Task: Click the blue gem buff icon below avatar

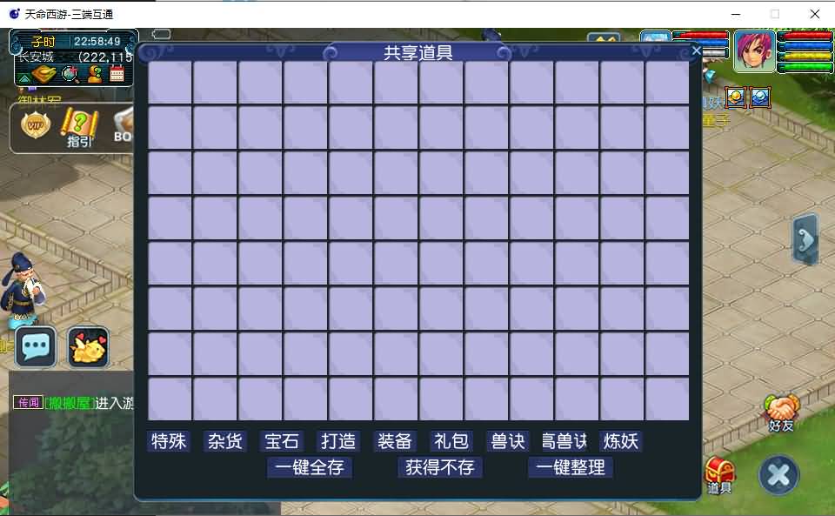Action: 759,97
